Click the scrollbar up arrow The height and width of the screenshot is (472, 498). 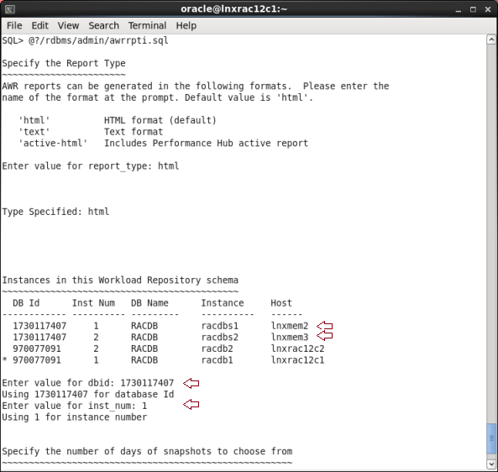tap(491, 39)
